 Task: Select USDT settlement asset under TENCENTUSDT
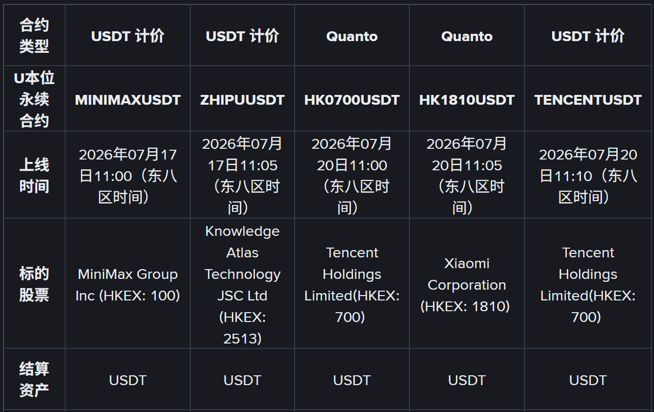pos(588,380)
